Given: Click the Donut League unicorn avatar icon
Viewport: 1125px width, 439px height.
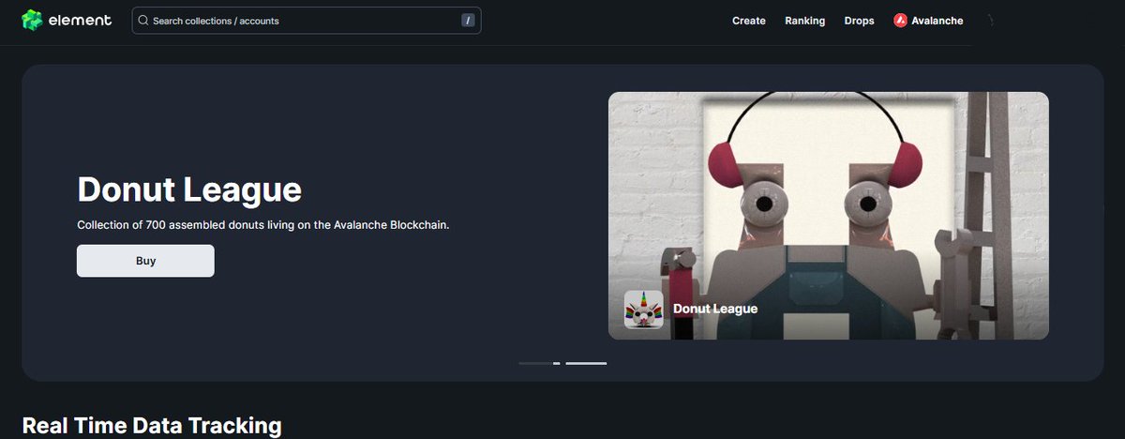Looking at the screenshot, I should 644,310.
